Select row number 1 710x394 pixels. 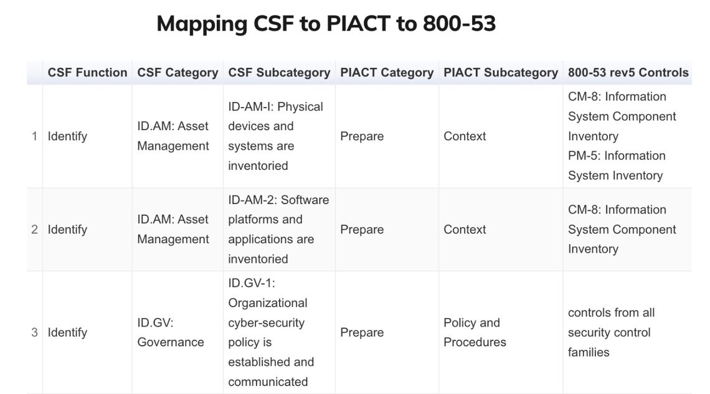coord(34,136)
